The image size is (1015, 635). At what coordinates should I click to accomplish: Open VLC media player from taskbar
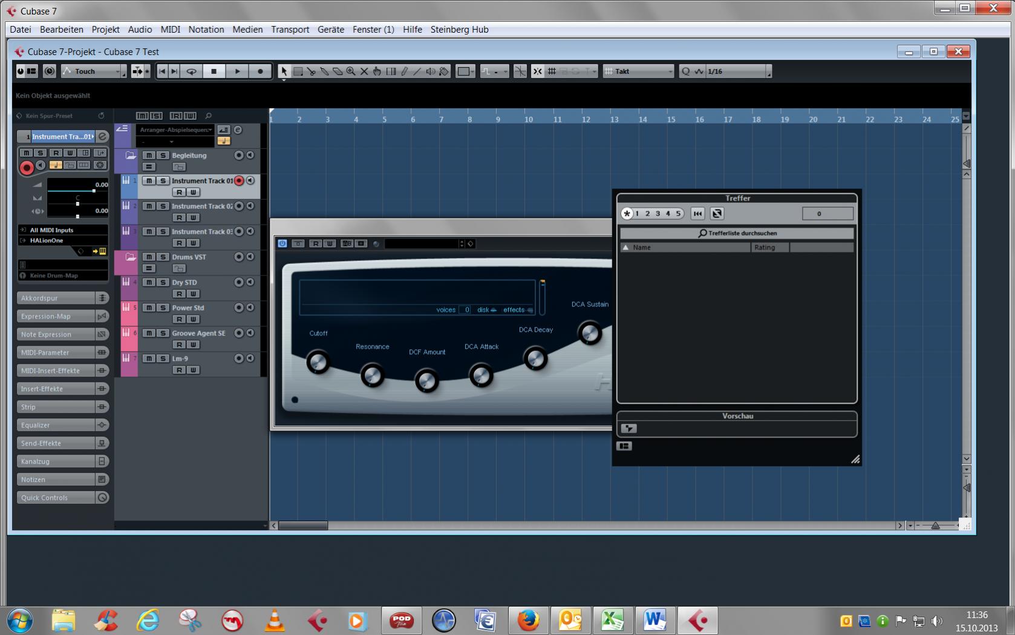[274, 620]
